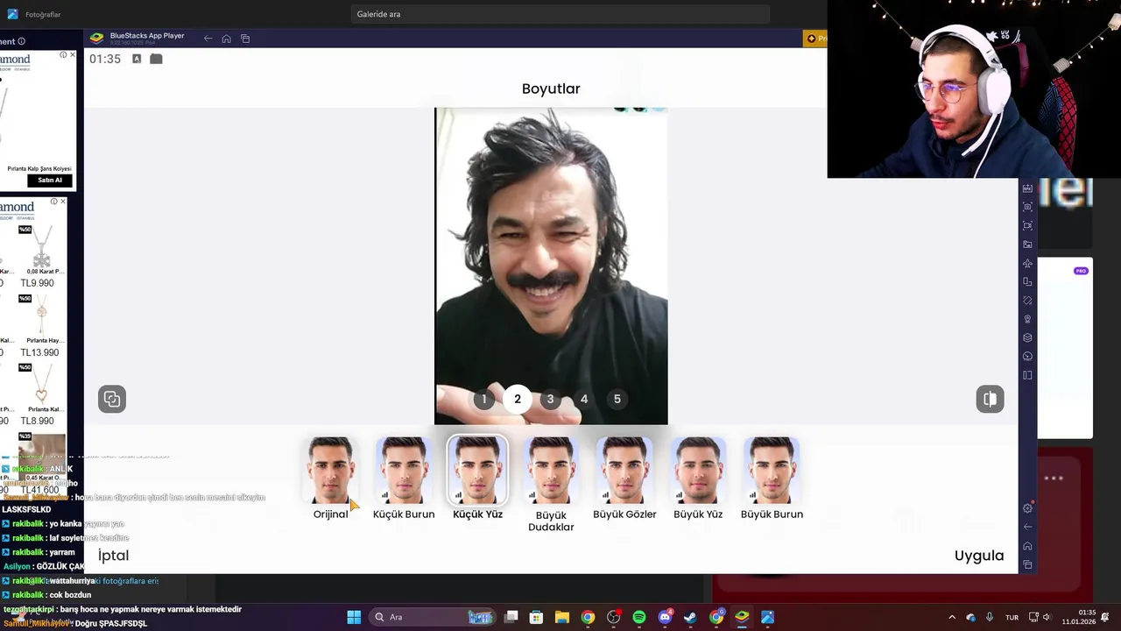Click the Satın Al ad button

point(50,180)
